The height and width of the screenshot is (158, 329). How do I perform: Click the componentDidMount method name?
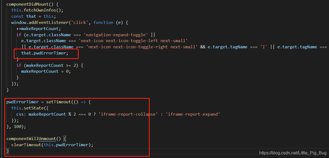[x=27, y=4]
